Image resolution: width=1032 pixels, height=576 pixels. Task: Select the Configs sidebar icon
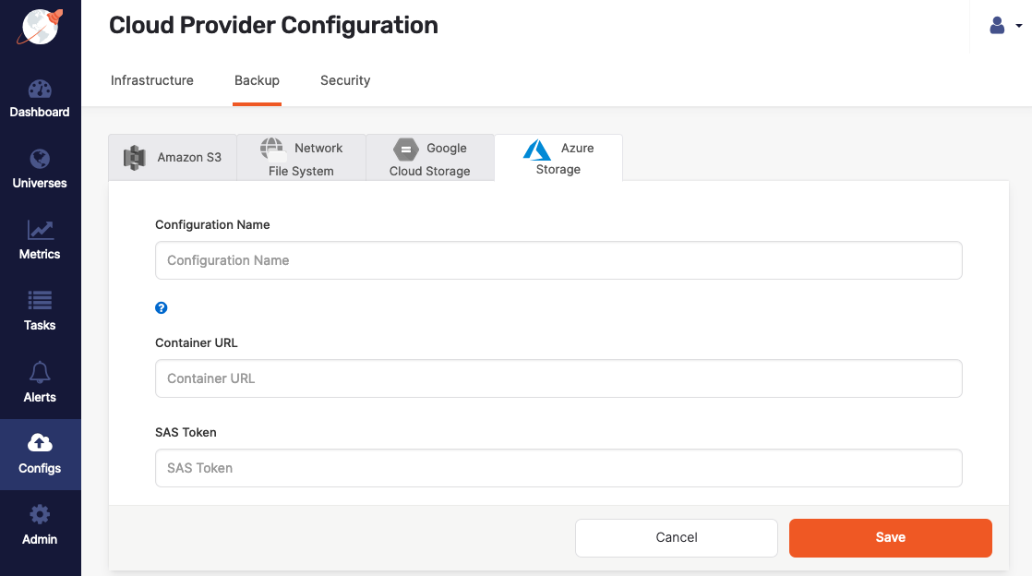[40, 455]
